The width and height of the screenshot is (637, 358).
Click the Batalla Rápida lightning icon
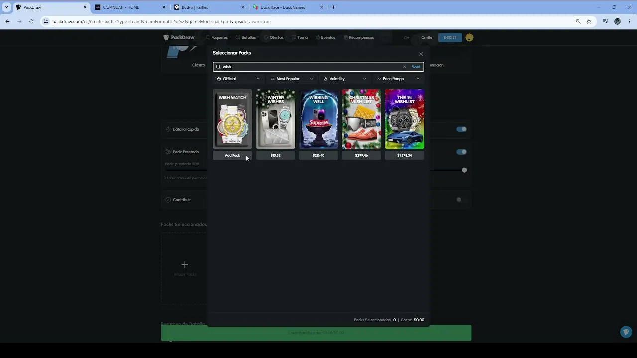[168, 129]
